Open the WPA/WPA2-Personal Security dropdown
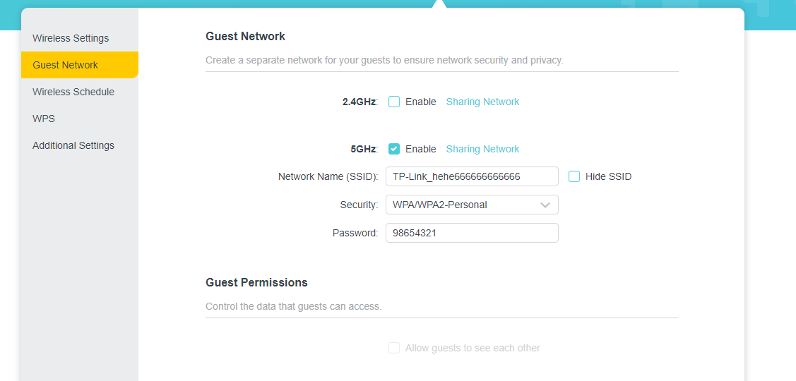The image size is (796, 381). point(463,205)
